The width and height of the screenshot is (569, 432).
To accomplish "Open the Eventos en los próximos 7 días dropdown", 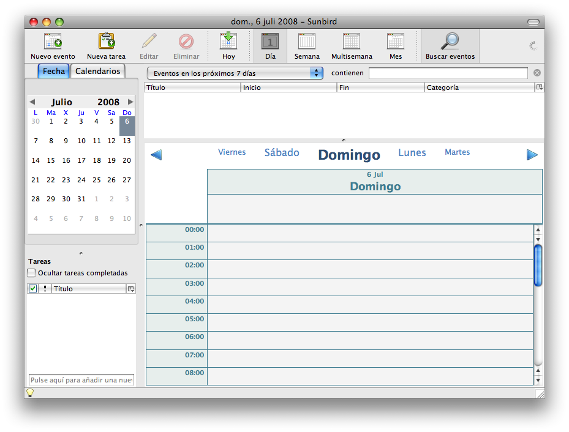I will (x=235, y=73).
